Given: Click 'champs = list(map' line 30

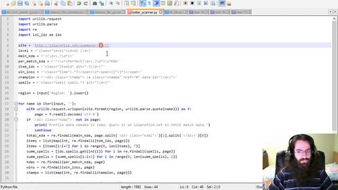Looking at the screenshot, I should click(x=79, y=173).
